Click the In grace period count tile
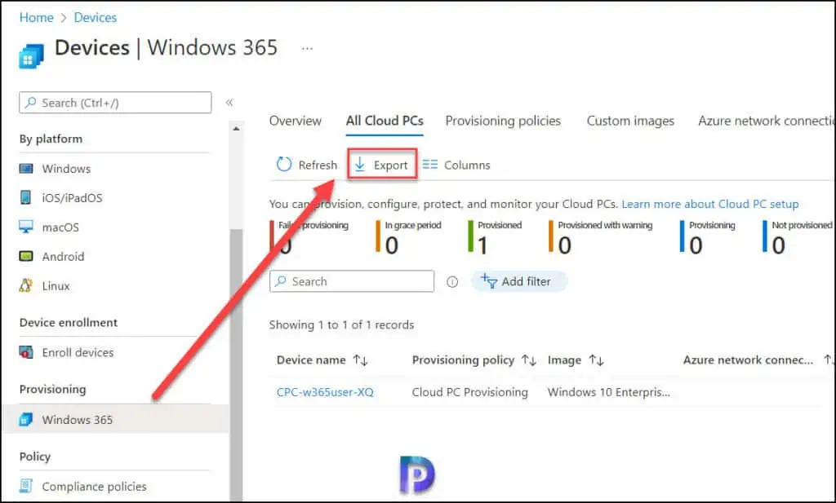836x503 pixels. [x=408, y=237]
